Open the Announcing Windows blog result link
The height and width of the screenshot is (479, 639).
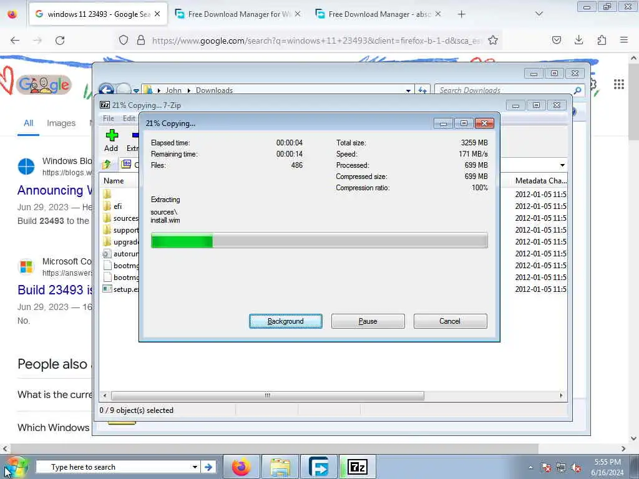[x=55, y=190]
